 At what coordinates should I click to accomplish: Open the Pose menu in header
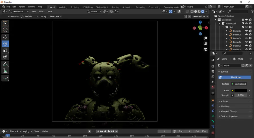[x=50, y=12]
